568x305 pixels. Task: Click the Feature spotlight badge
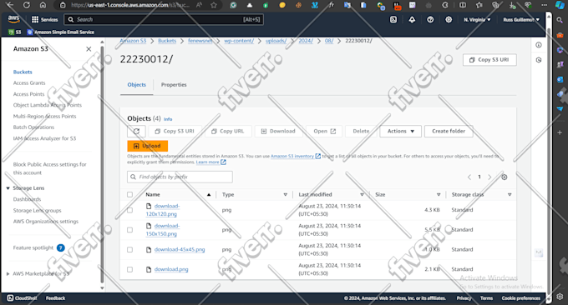[61, 247]
